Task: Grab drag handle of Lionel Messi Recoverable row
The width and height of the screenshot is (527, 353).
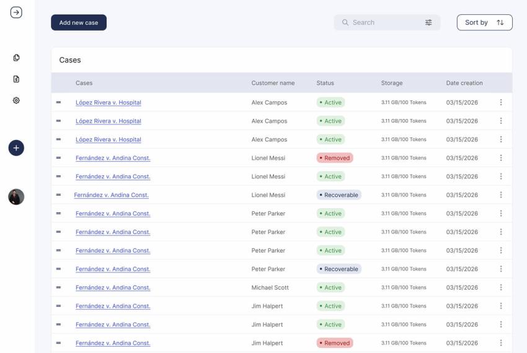Action: pyautogui.click(x=58, y=195)
